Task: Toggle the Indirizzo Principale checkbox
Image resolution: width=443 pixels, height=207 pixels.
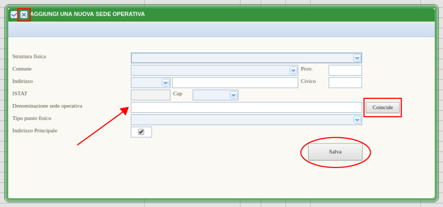Action: (x=141, y=132)
